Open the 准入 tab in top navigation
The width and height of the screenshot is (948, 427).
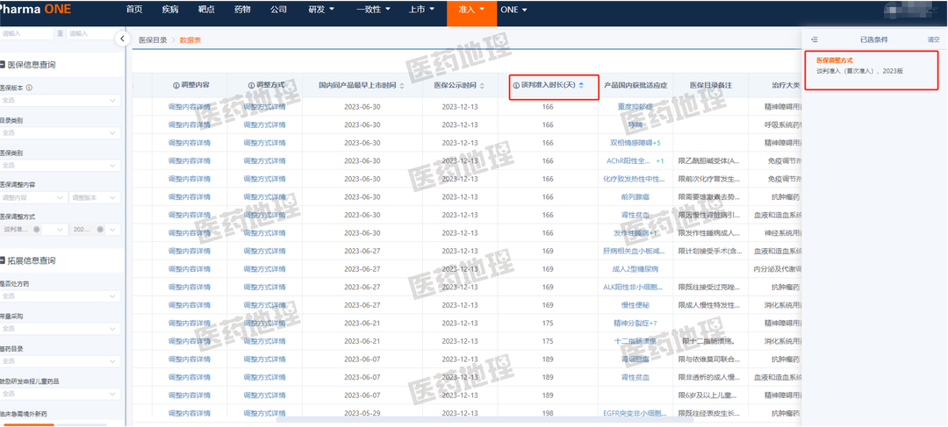click(466, 10)
